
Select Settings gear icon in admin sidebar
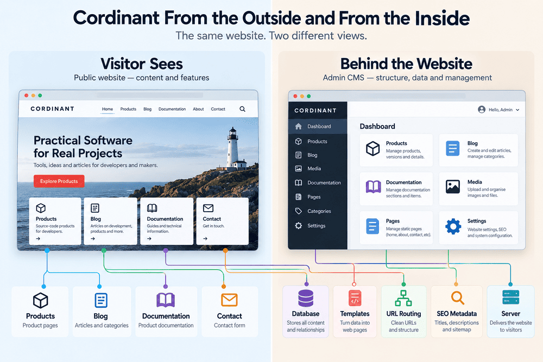299,226
